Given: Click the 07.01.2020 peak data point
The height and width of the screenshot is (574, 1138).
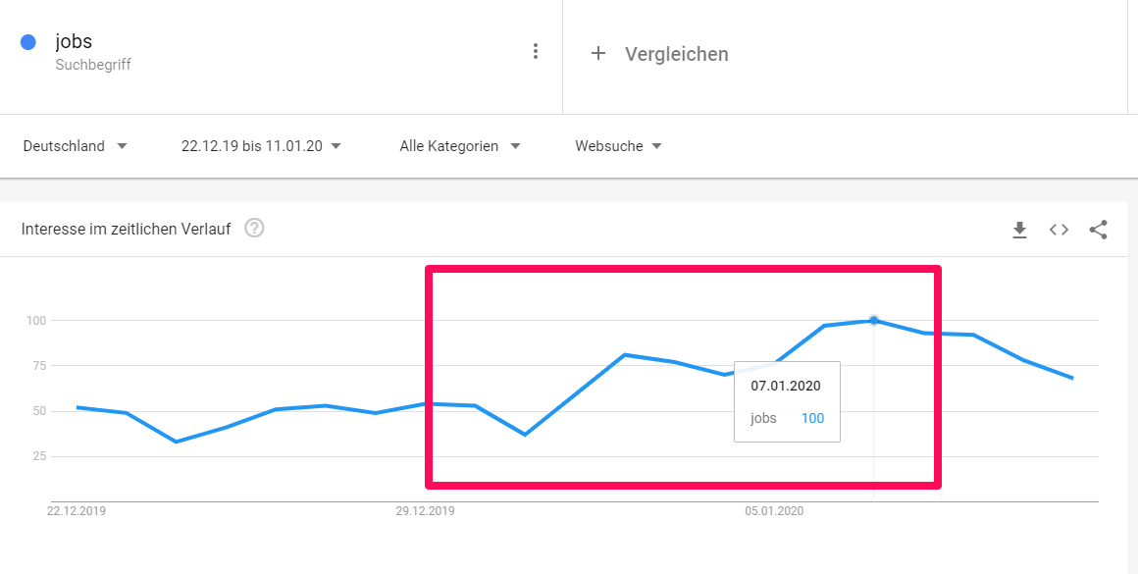Looking at the screenshot, I should click(x=874, y=321).
